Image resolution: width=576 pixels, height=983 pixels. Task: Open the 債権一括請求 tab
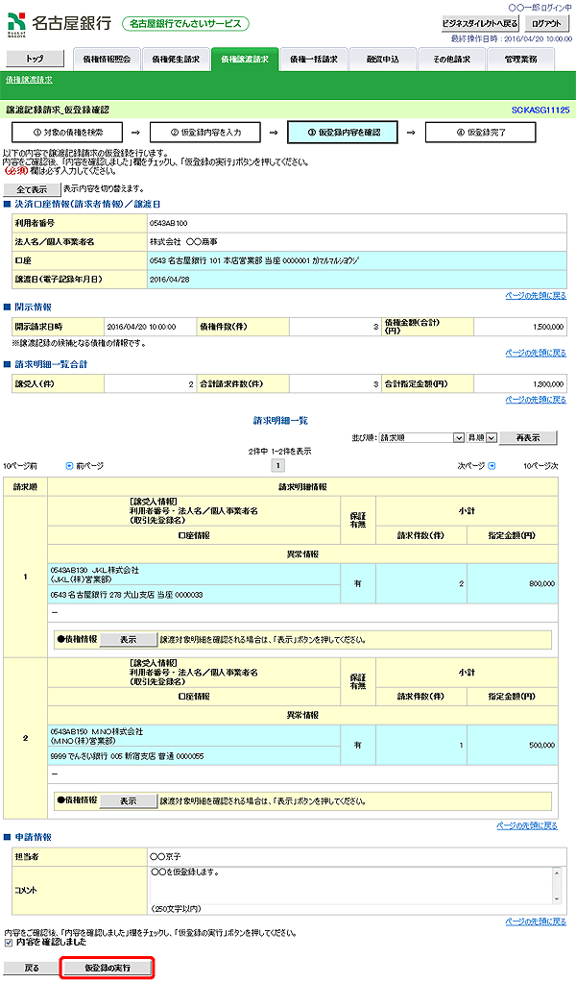click(x=314, y=59)
